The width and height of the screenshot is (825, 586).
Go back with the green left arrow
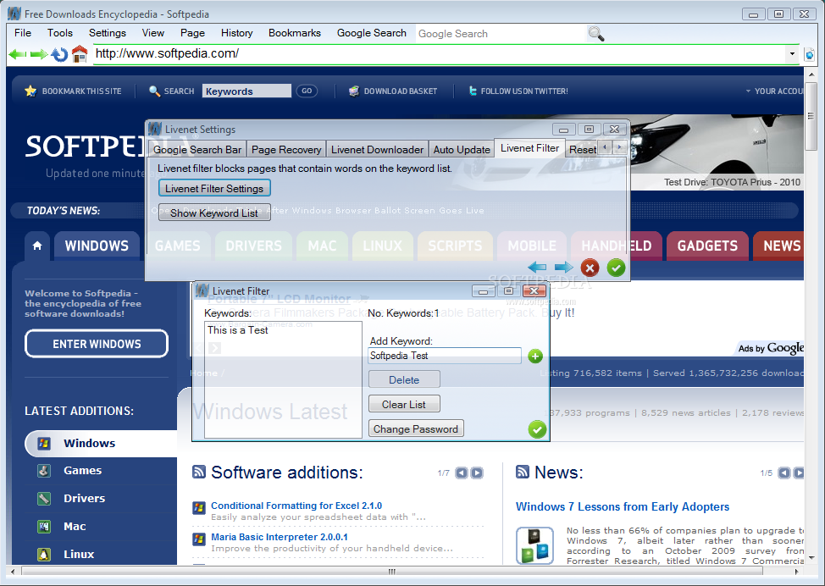tap(18, 54)
